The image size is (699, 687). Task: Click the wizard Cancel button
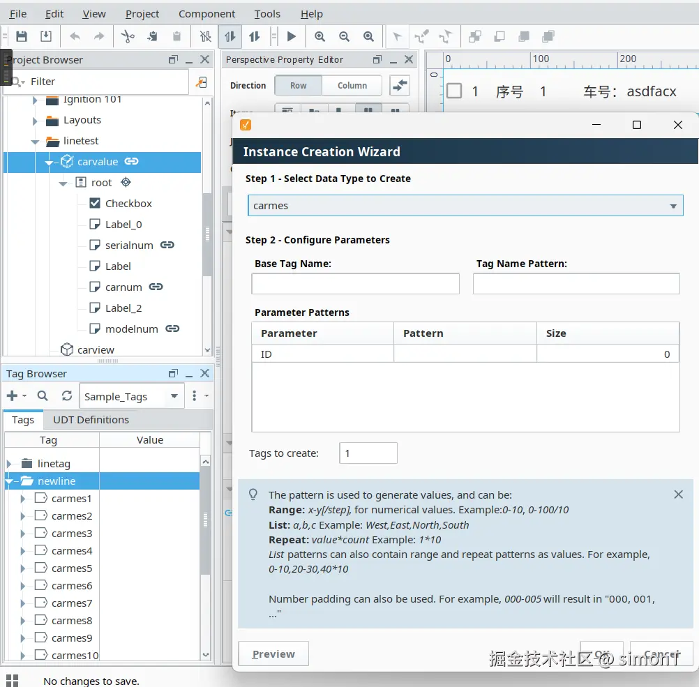[661, 654]
